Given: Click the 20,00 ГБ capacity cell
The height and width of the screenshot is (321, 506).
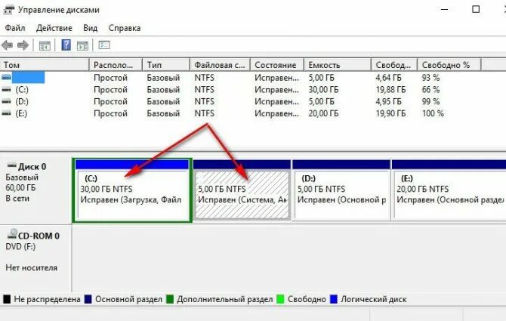Looking at the screenshot, I should 323,113.
